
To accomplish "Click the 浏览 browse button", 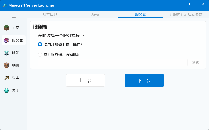I will click(x=195, y=62).
